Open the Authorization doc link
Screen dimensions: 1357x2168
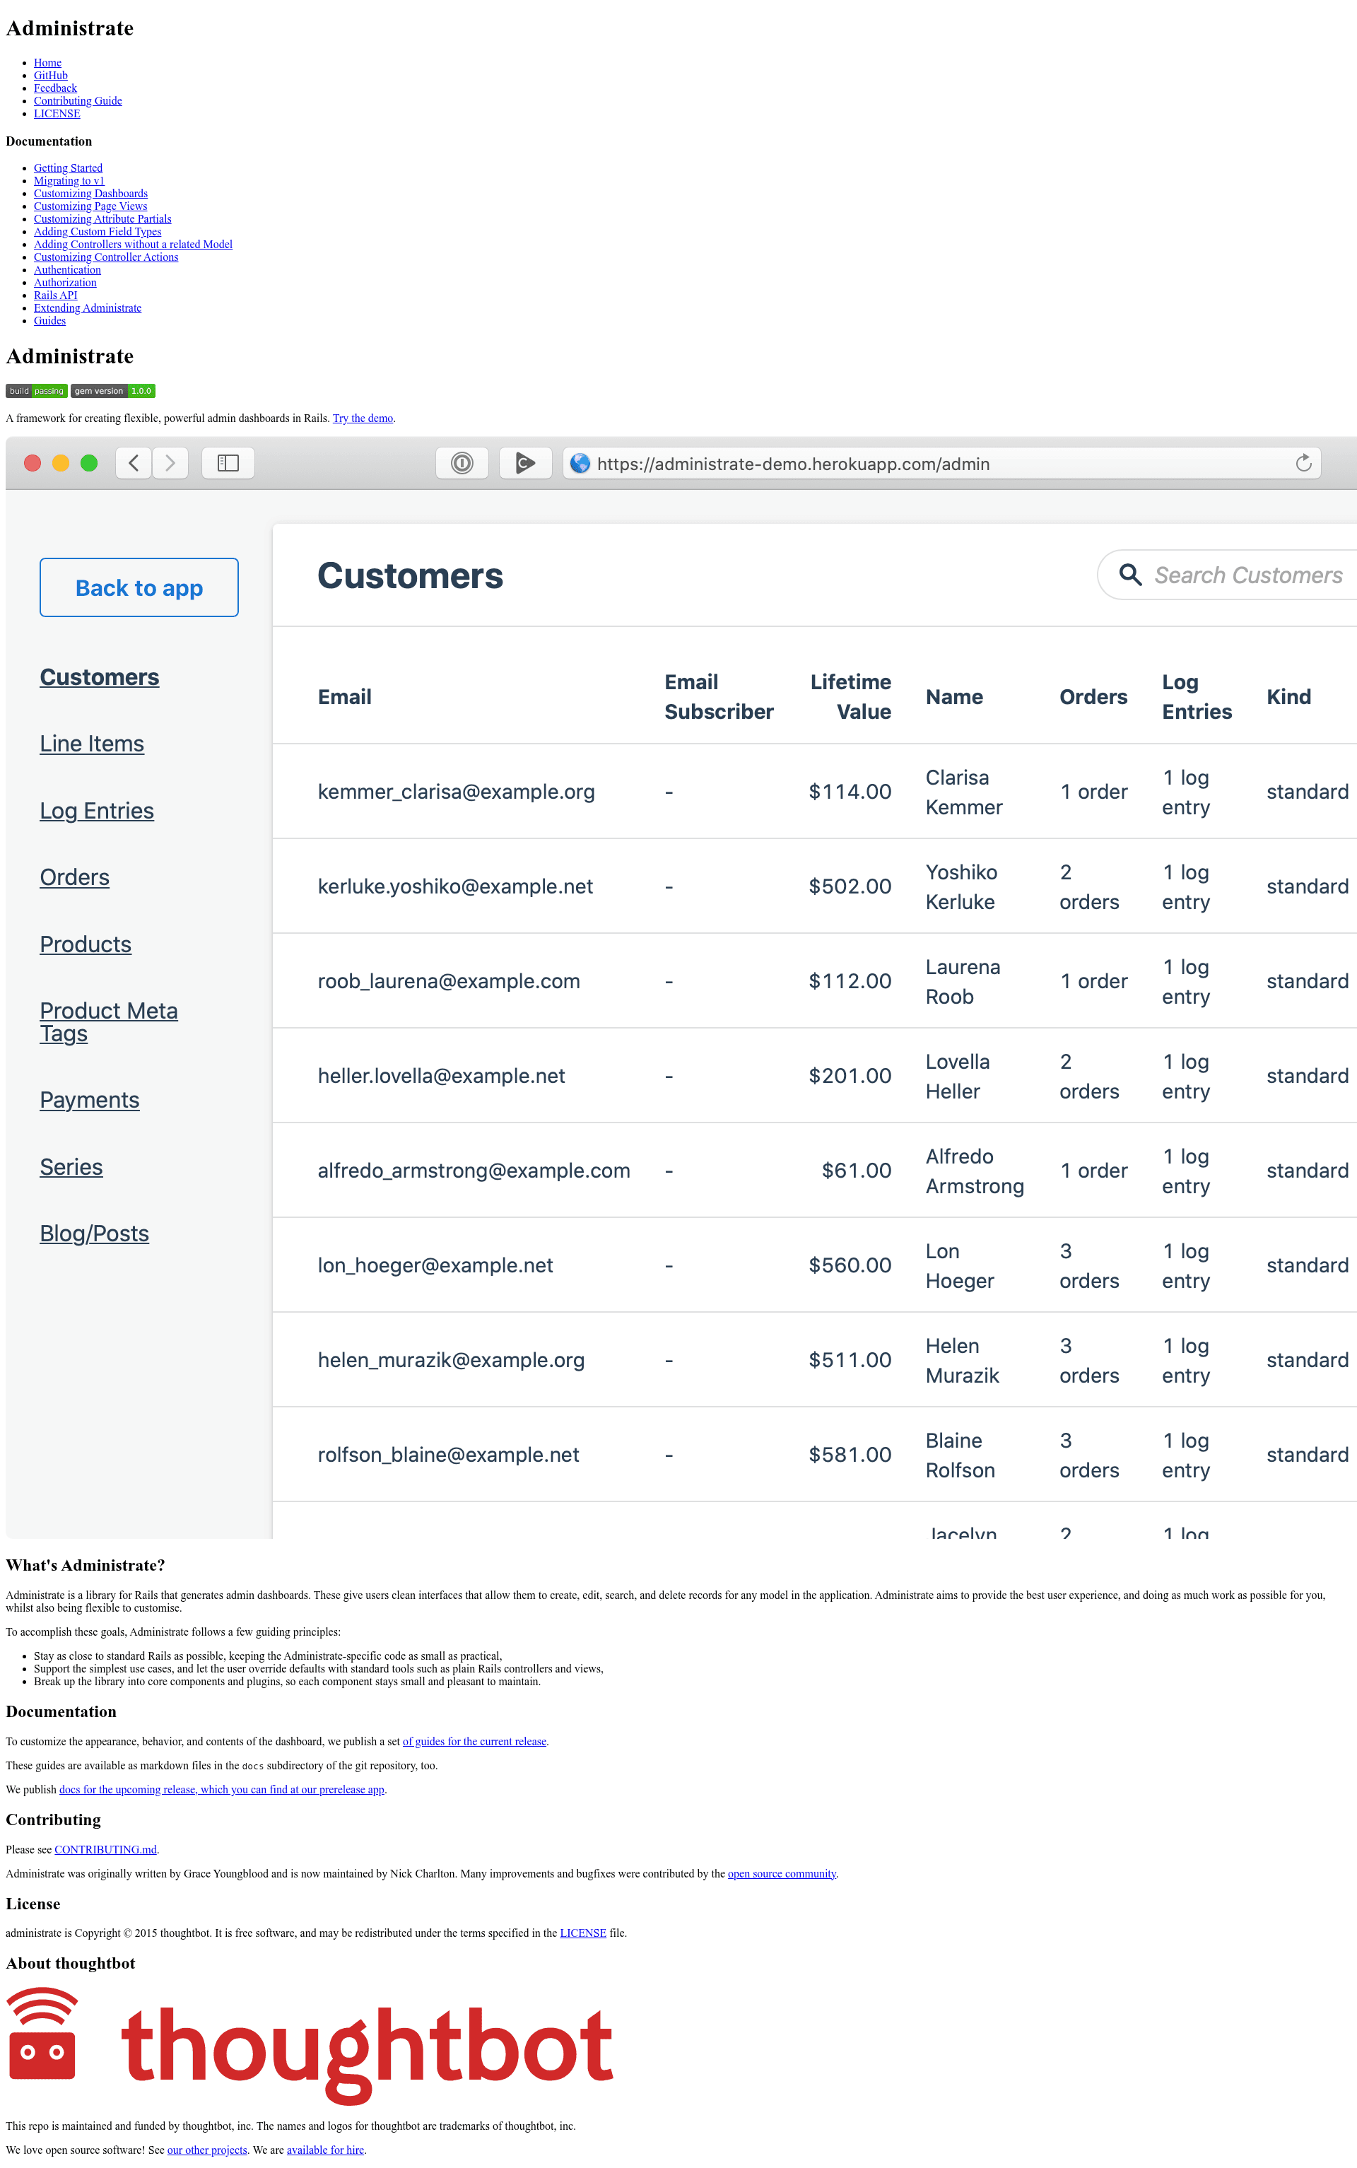point(64,283)
